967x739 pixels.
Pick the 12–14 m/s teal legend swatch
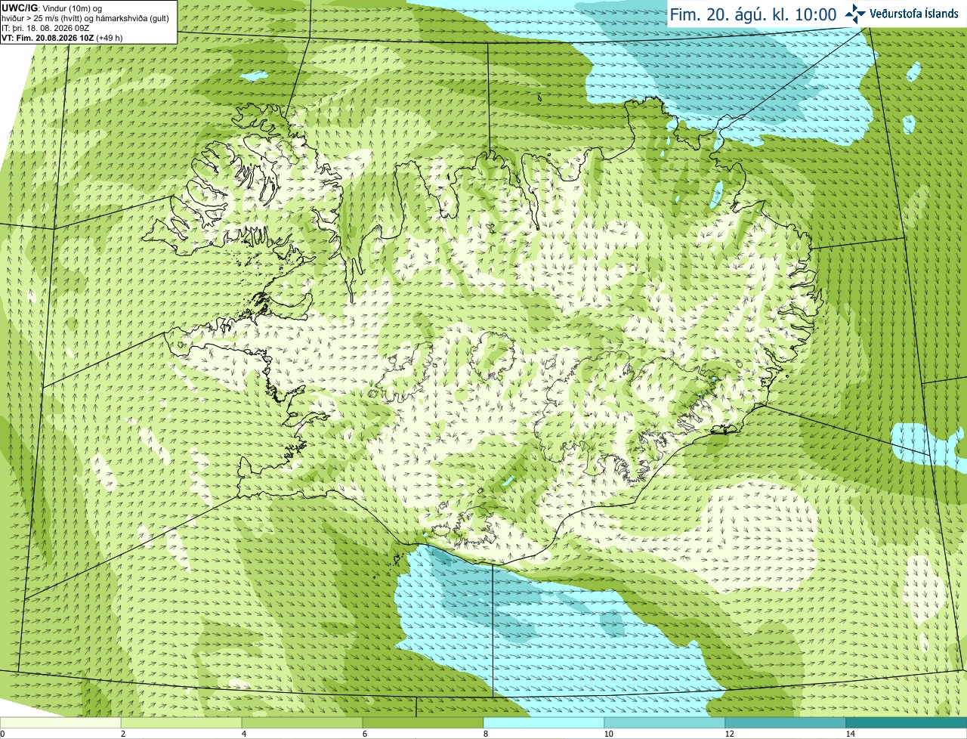pos(786,722)
